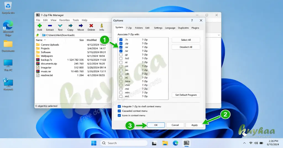Select the Wallpapers folder icon
The width and height of the screenshot is (283, 148).
pos(38,56)
